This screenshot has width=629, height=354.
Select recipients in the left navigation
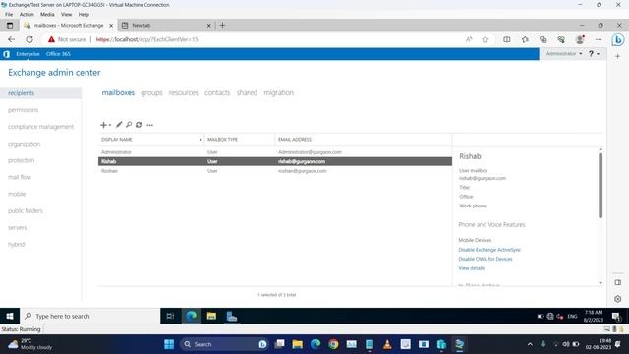tap(40, 93)
